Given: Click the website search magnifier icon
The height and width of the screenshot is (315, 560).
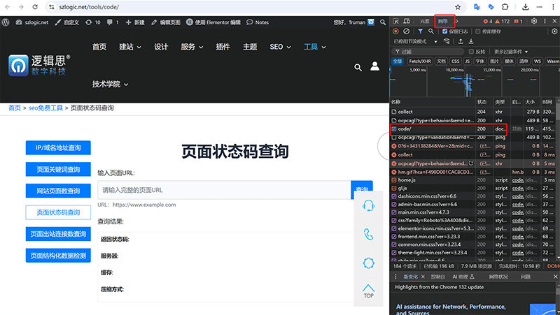Looking at the screenshot, I should pyautogui.click(x=358, y=67).
